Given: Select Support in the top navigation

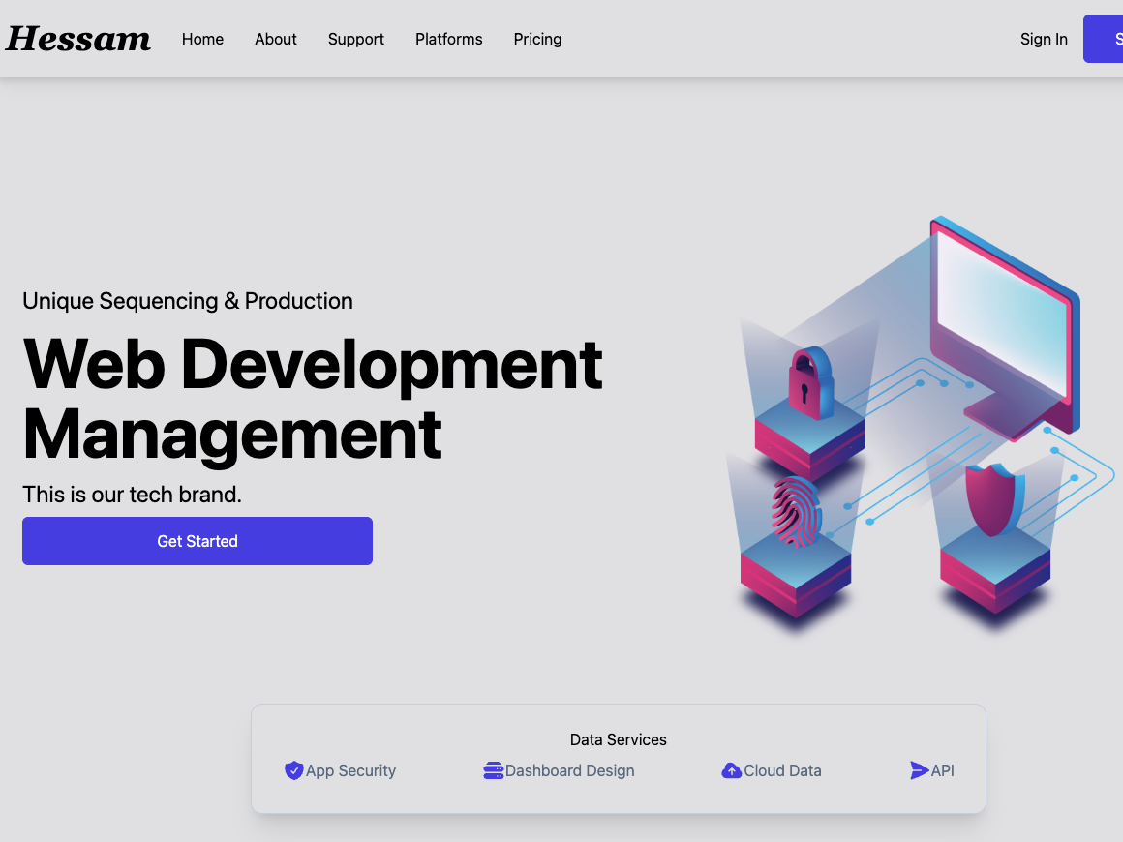Looking at the screenshot, I should point(356,39).
